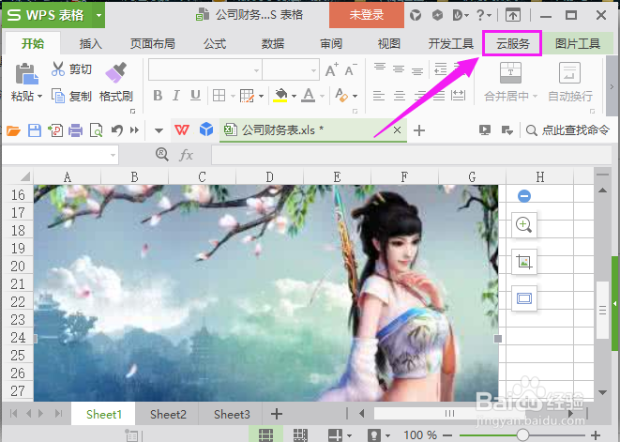Open the paste options dropdown arrow
Image resolution: width=620 pixels, height=442 pixels.
[39, 96]
